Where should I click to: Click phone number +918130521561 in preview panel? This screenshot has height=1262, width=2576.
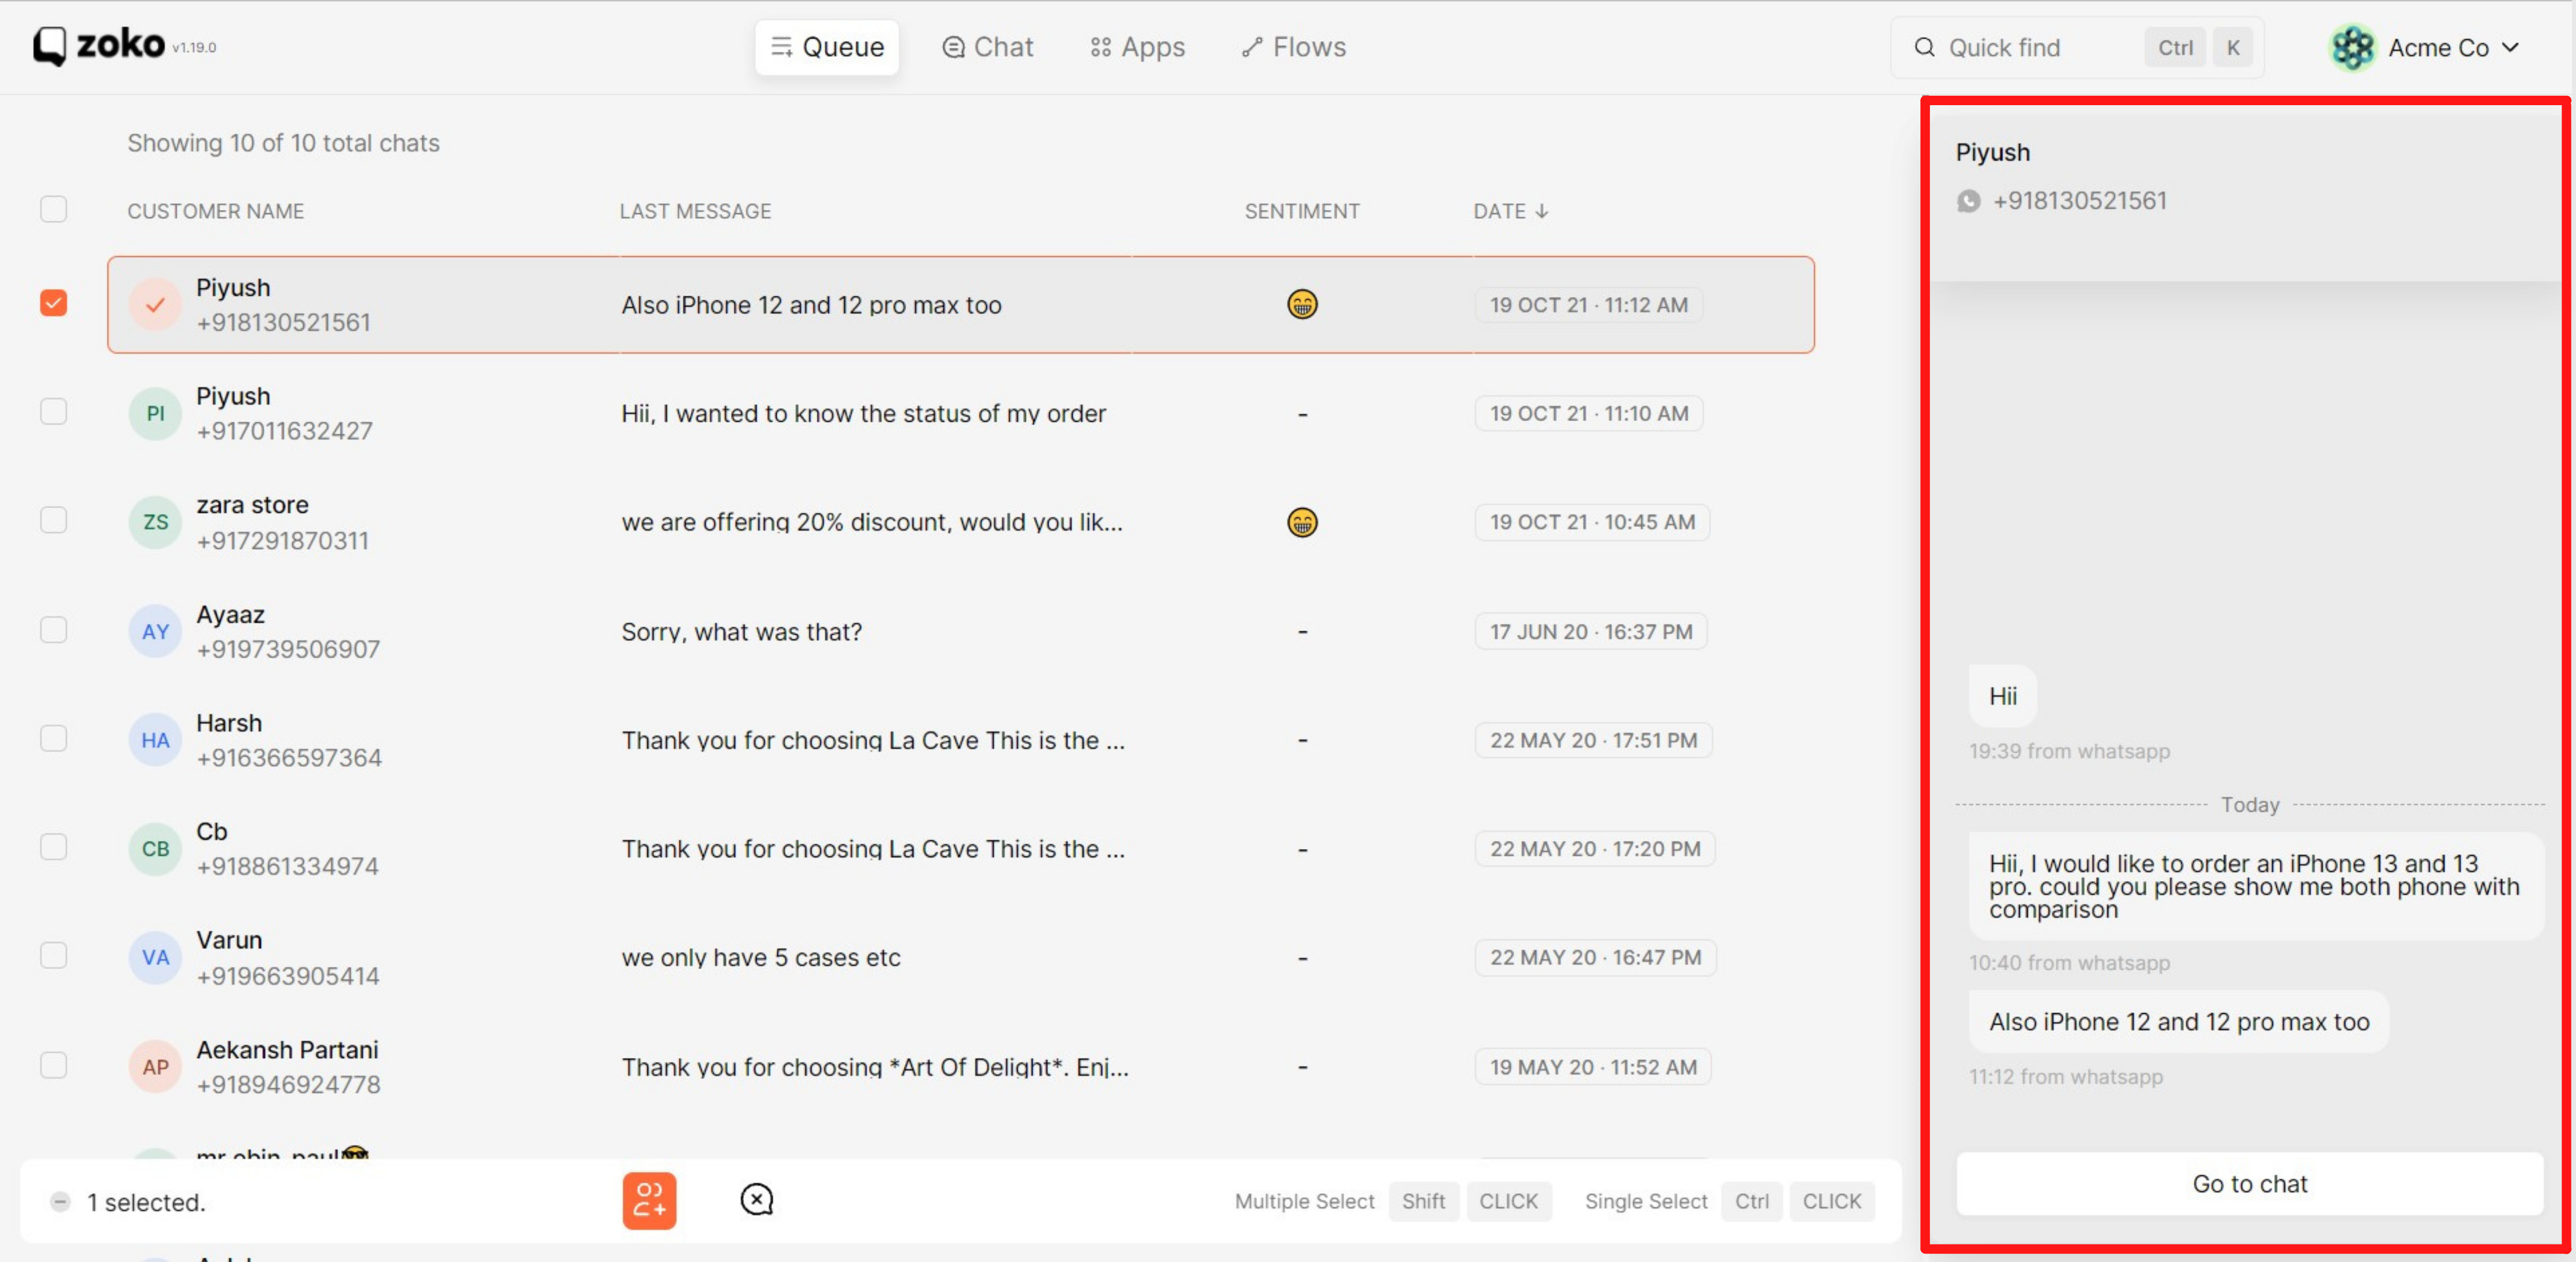2079,201
